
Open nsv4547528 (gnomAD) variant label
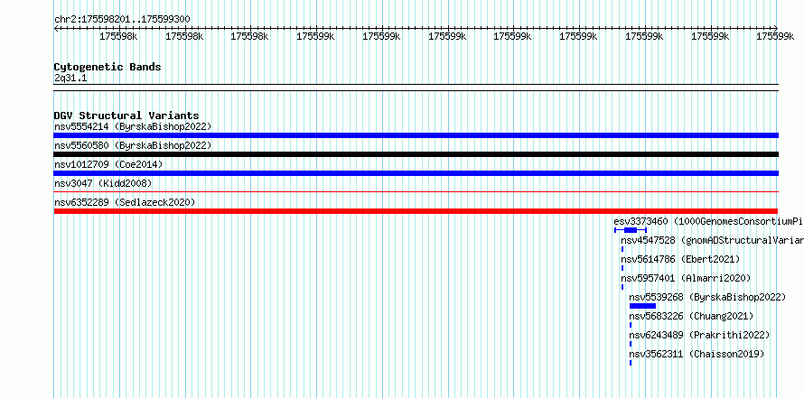click(x=712, y=240)
